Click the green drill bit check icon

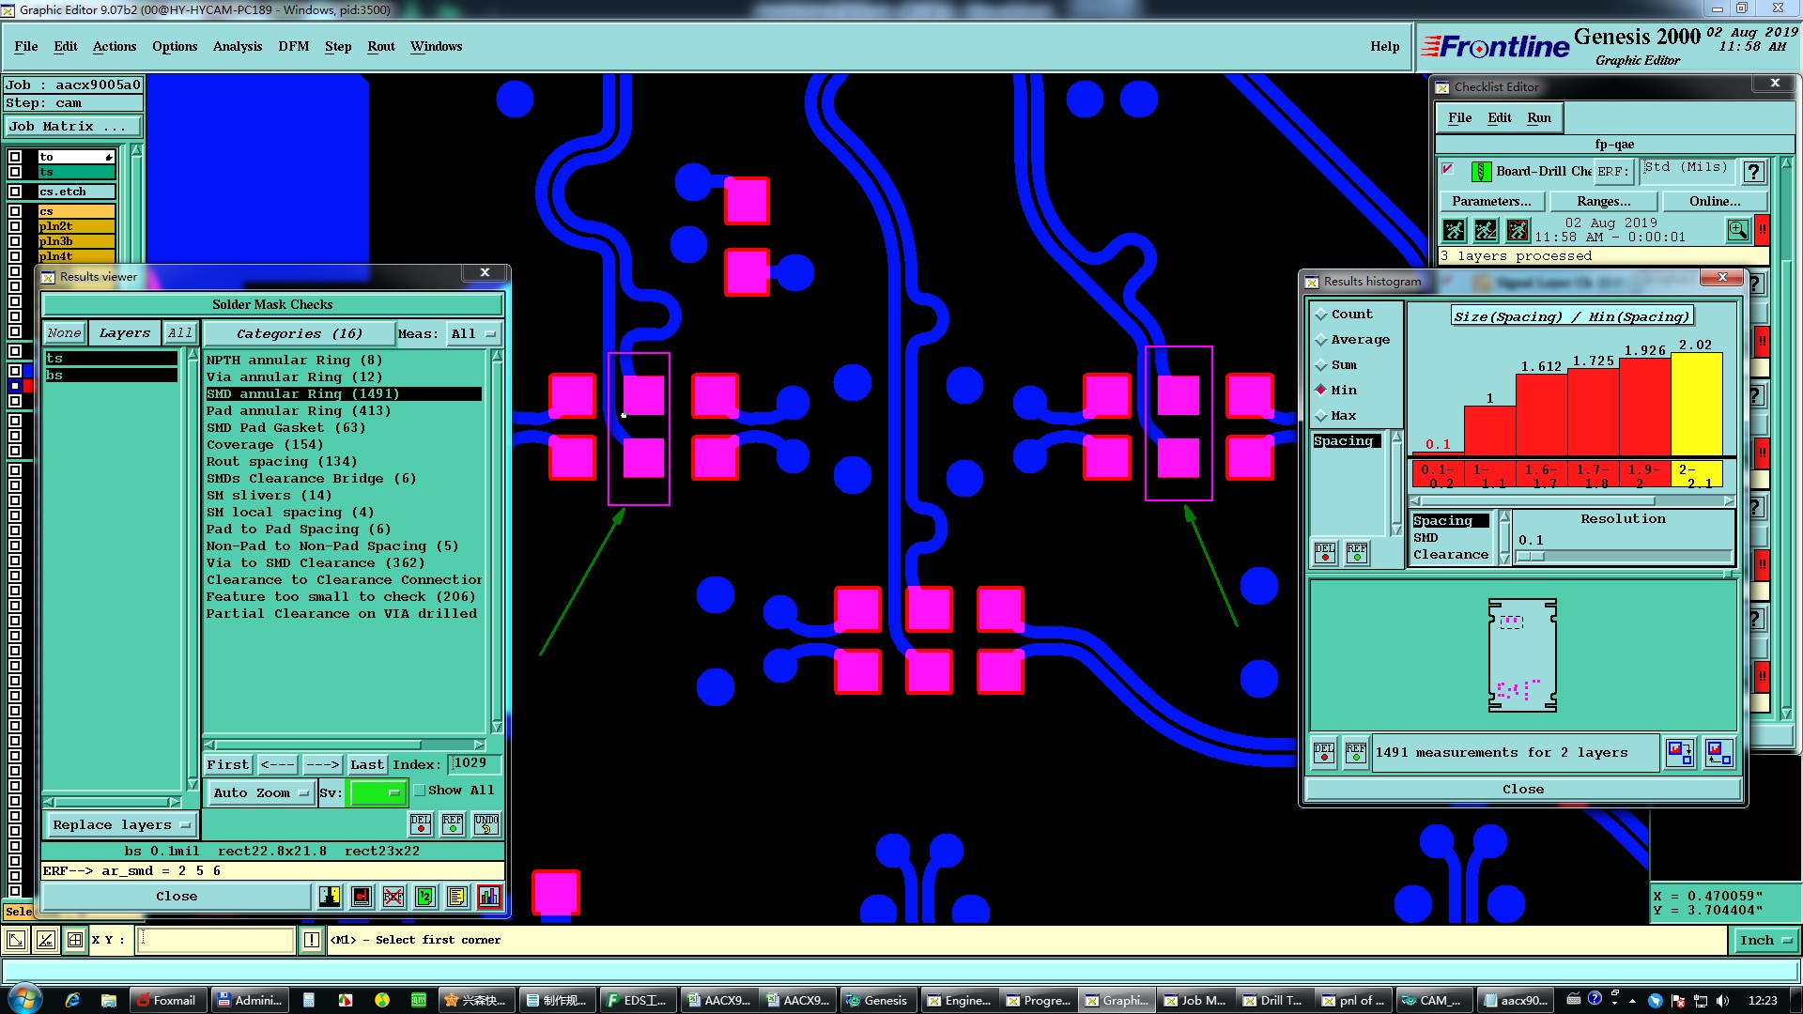click(1481, 172)
